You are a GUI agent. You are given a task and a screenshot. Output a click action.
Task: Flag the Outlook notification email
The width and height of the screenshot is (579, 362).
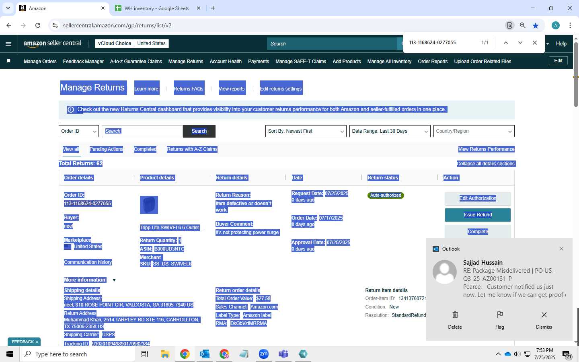[x=500, y=320]
